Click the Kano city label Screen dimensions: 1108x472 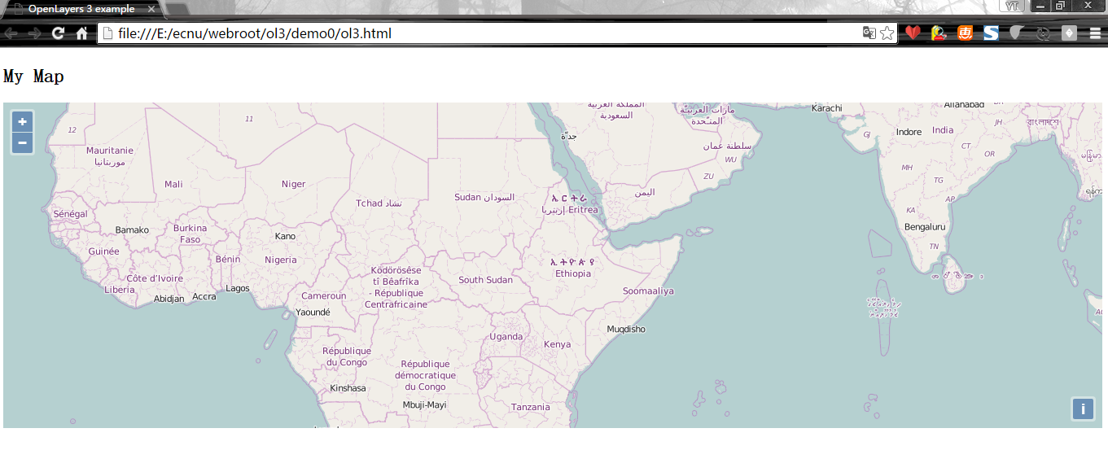pyautogui.click(x=285, y=236)
